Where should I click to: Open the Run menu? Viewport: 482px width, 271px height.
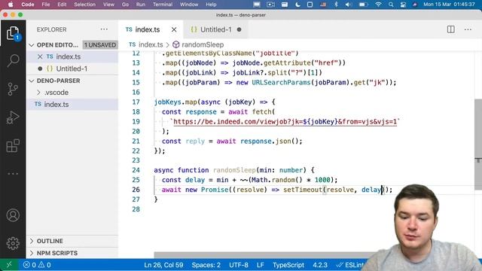tap(141, 5)
